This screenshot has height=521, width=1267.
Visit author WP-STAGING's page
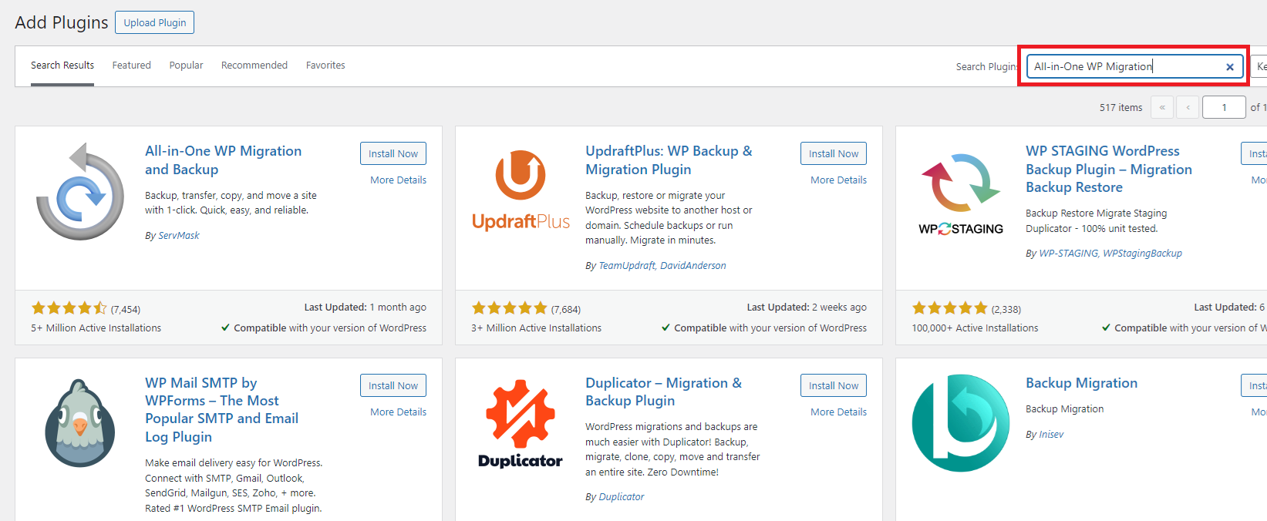1068,254
